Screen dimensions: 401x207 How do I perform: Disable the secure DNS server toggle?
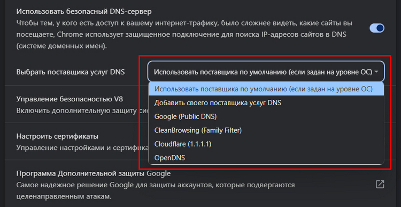click(377, 28)
